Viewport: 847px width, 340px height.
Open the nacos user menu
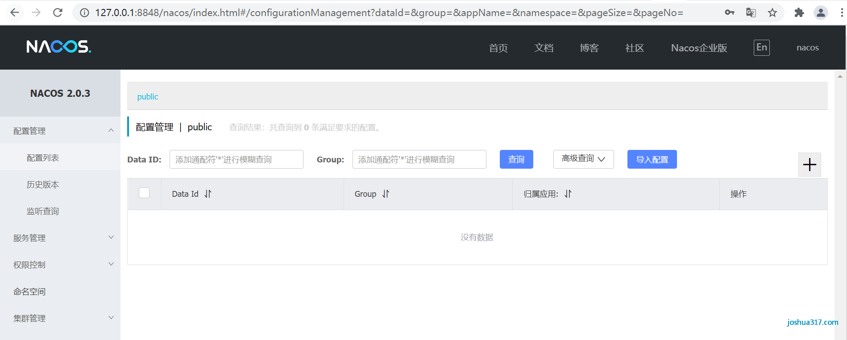pyautogui.click(x=808, y=48)
